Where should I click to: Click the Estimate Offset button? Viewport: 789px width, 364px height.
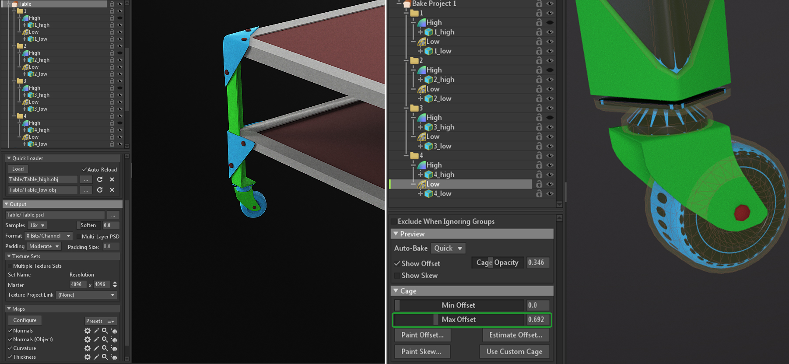[x=515, y=335]
